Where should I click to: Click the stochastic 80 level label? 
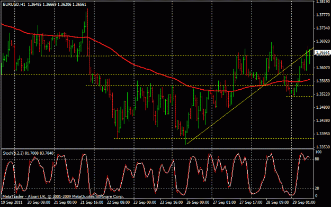(317, 159)
